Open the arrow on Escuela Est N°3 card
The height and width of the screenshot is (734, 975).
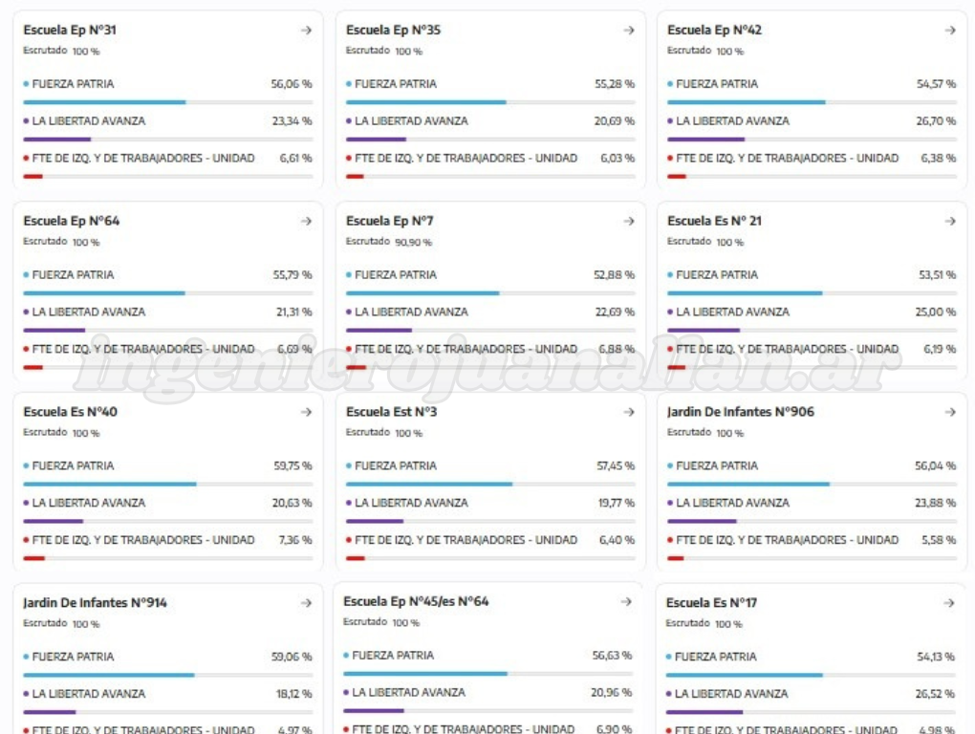click(x=628, y=412)
